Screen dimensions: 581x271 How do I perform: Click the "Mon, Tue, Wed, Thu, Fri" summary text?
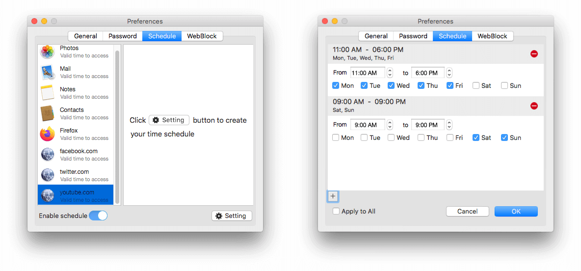coord(363,58)
